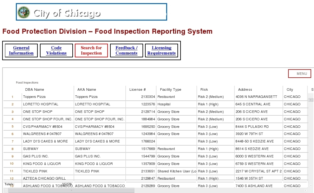Click the vertical scrollbar down arrow
This screenshot has width=314, height=193.
tap(311, 186)
